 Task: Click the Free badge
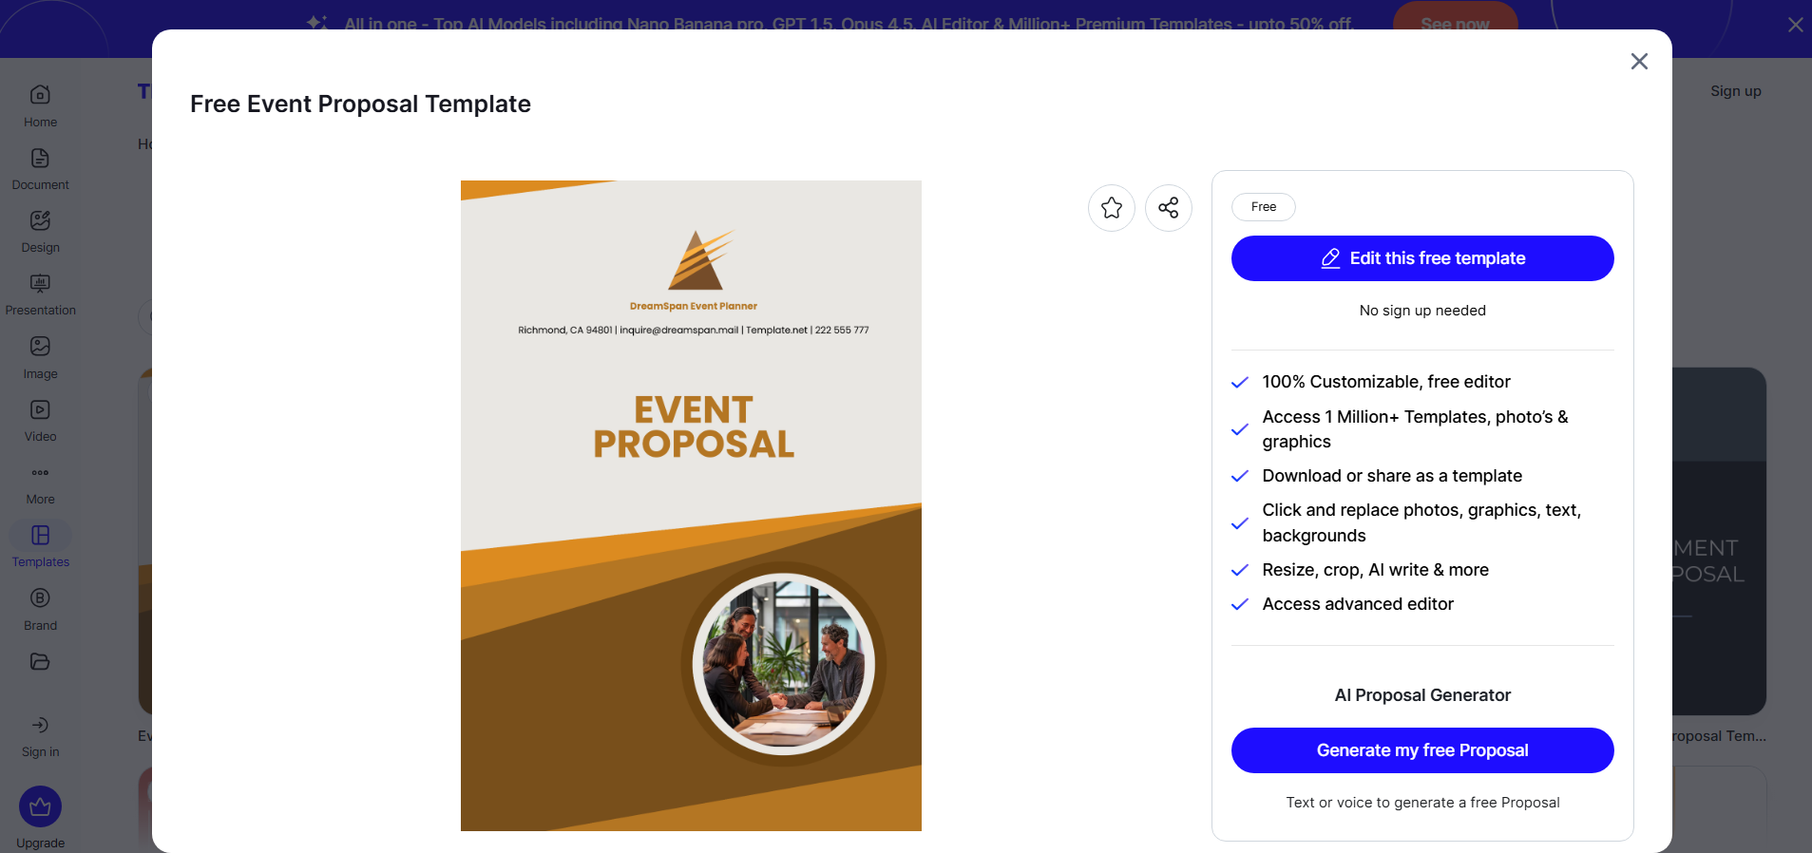coord(1264,207)
